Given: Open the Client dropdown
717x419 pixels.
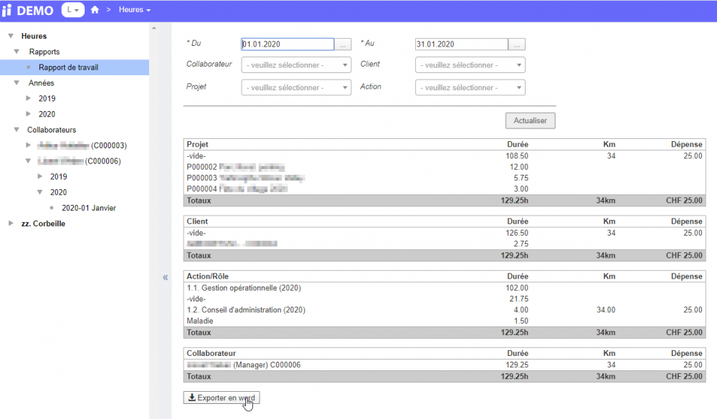Looking at the screenshot, I should click(470, 65).
